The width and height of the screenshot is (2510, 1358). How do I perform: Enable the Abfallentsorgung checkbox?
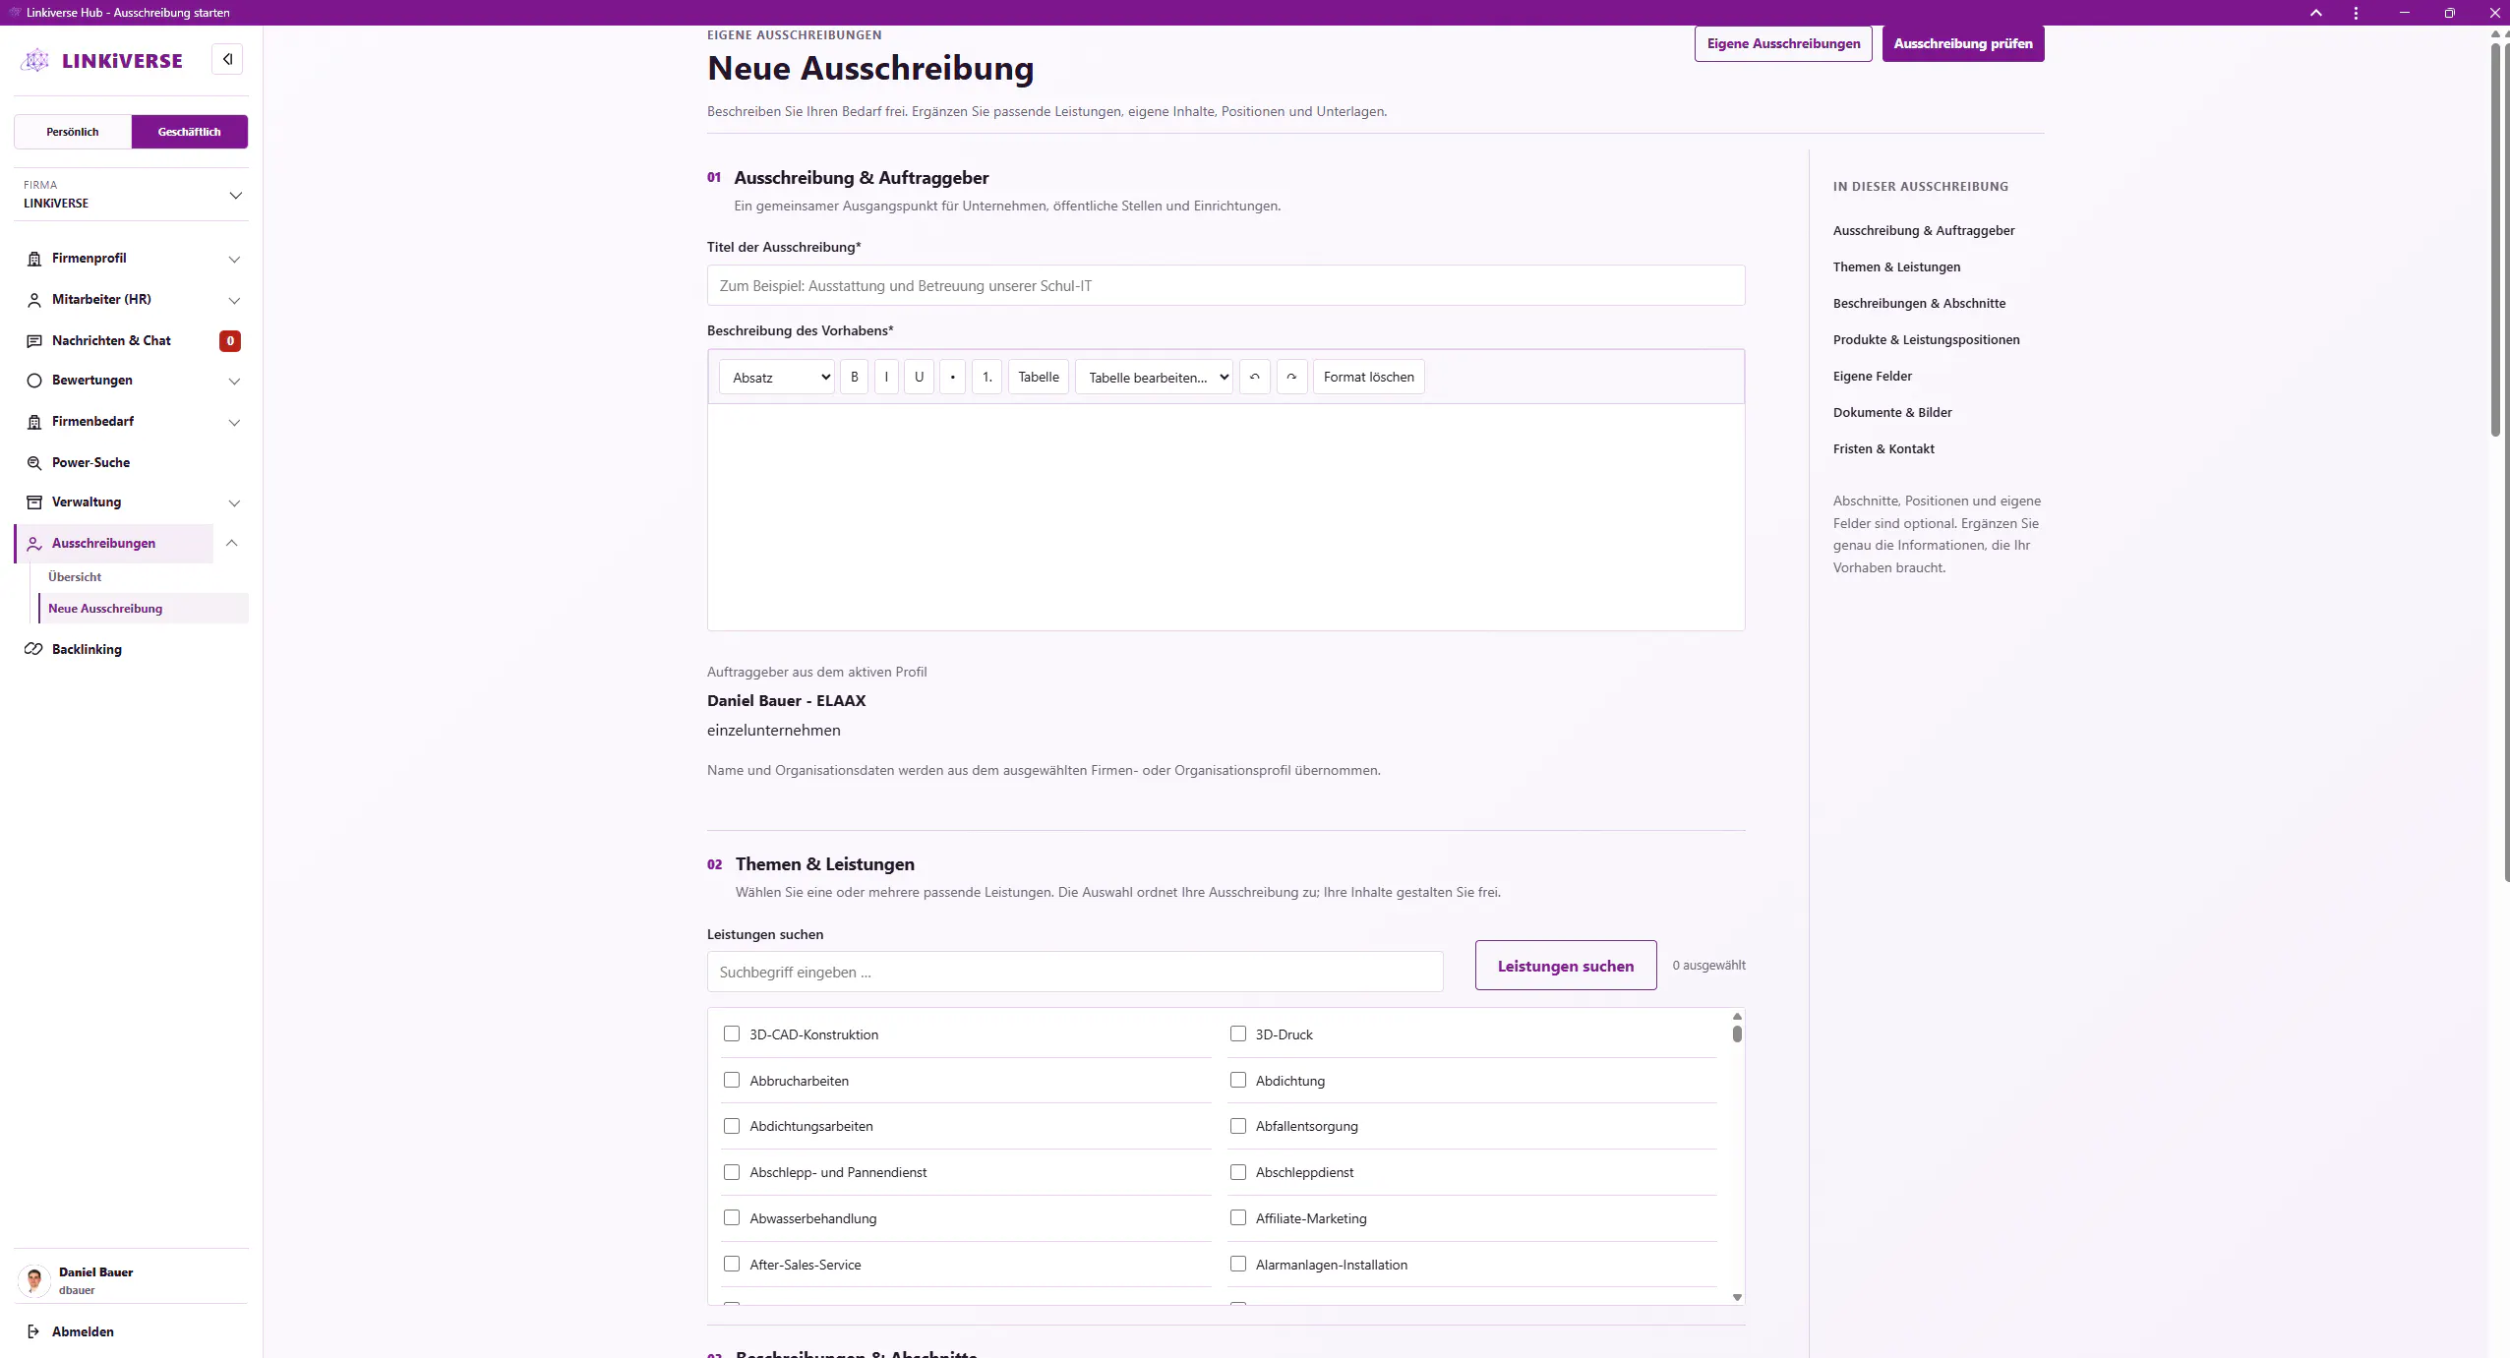coord(1238,1126)
